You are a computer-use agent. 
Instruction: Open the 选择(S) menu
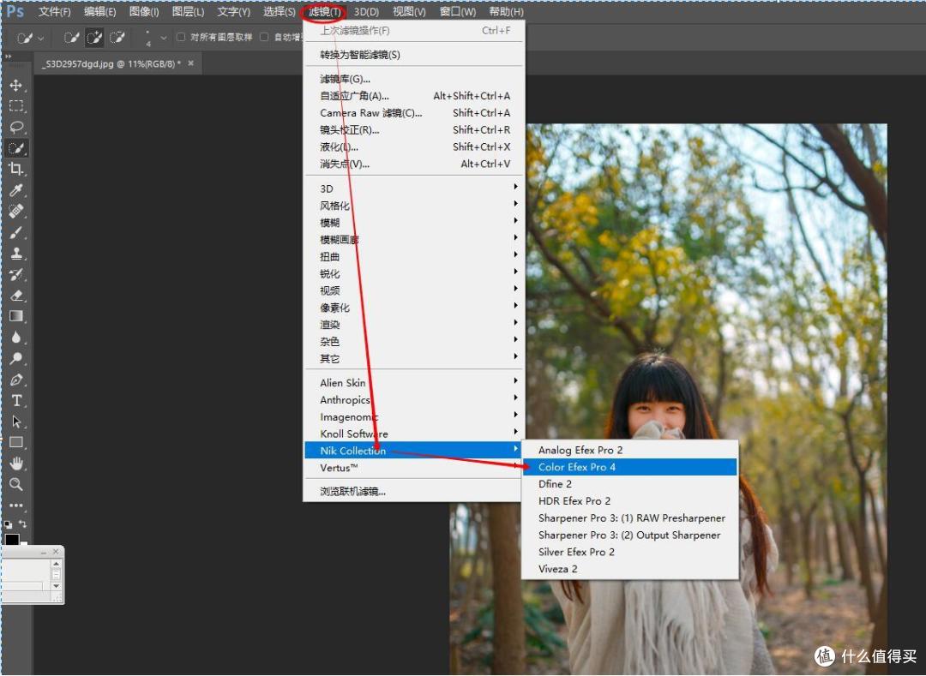(x=280, y=12)
